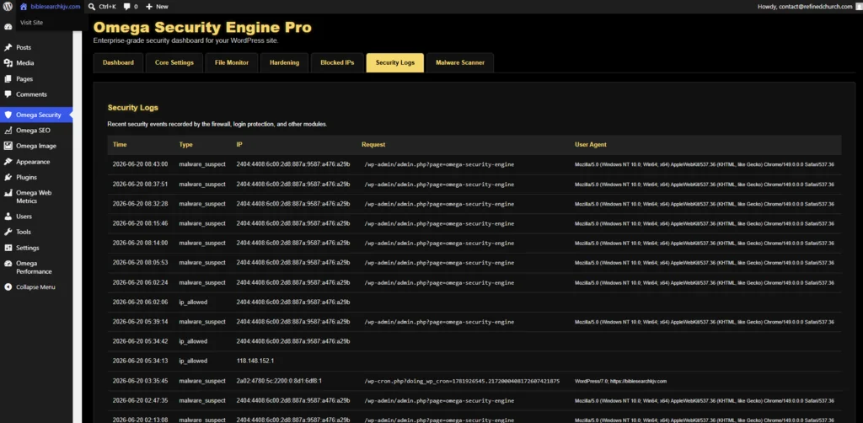Click the Omega Web Metrics chart icon
The height and width of the screenshot is (423, 863).
click(8, 193)
